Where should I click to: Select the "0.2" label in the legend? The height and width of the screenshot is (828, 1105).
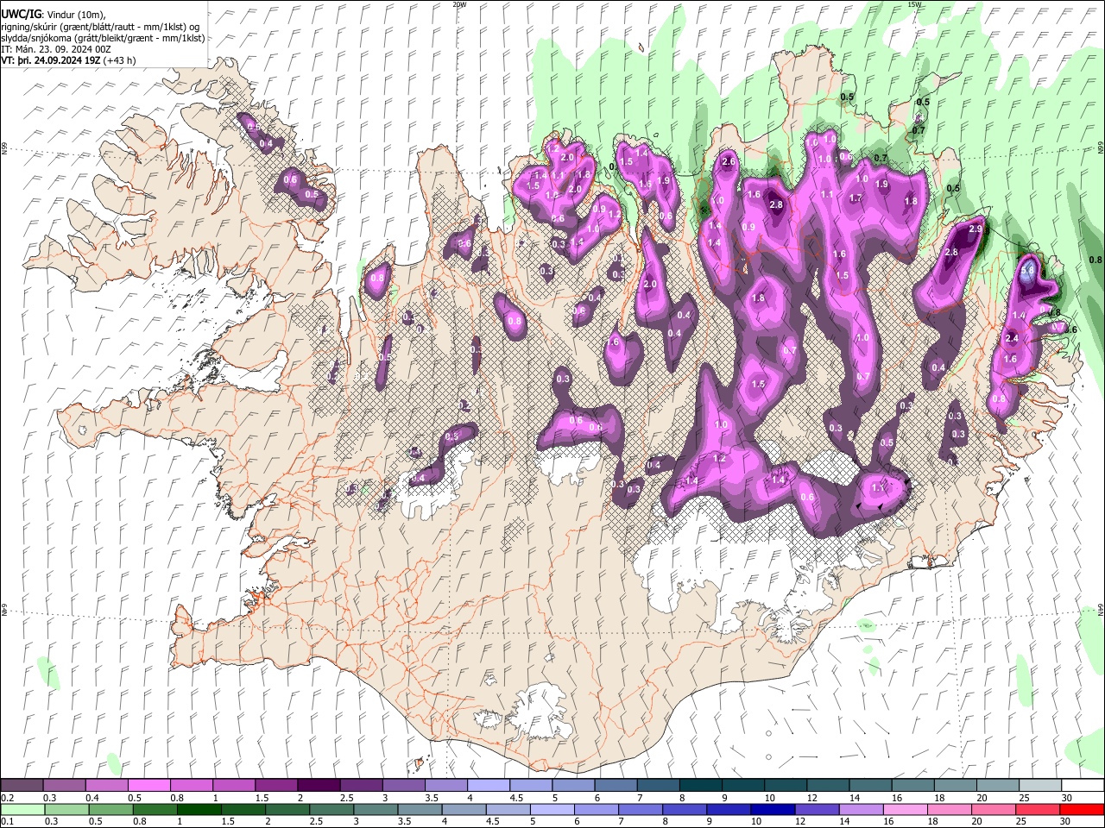tap(7, 798)
